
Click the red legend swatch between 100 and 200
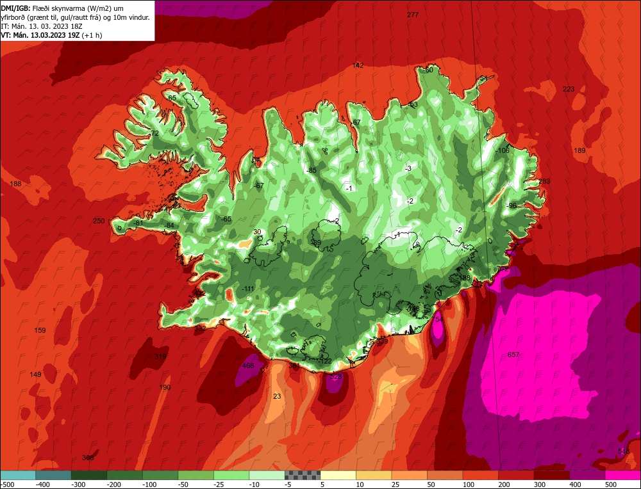pyautogui.click(x=480, y=475)
